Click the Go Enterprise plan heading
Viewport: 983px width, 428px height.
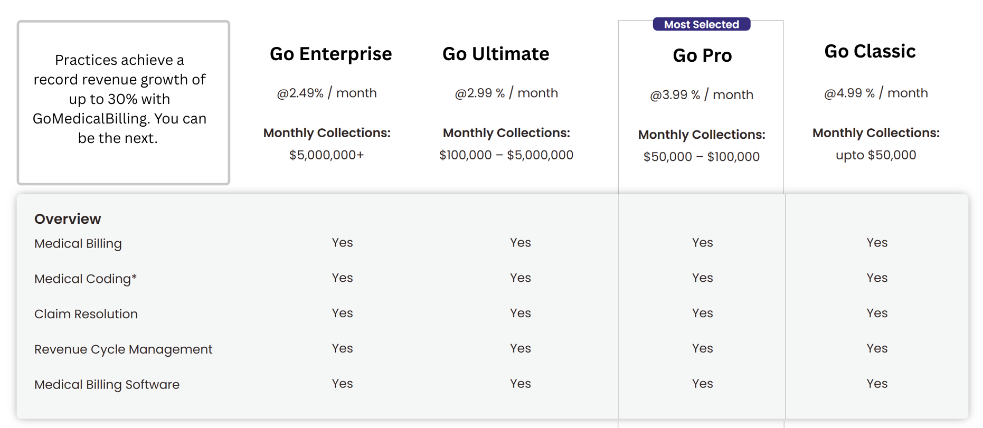tap(330, 54)
